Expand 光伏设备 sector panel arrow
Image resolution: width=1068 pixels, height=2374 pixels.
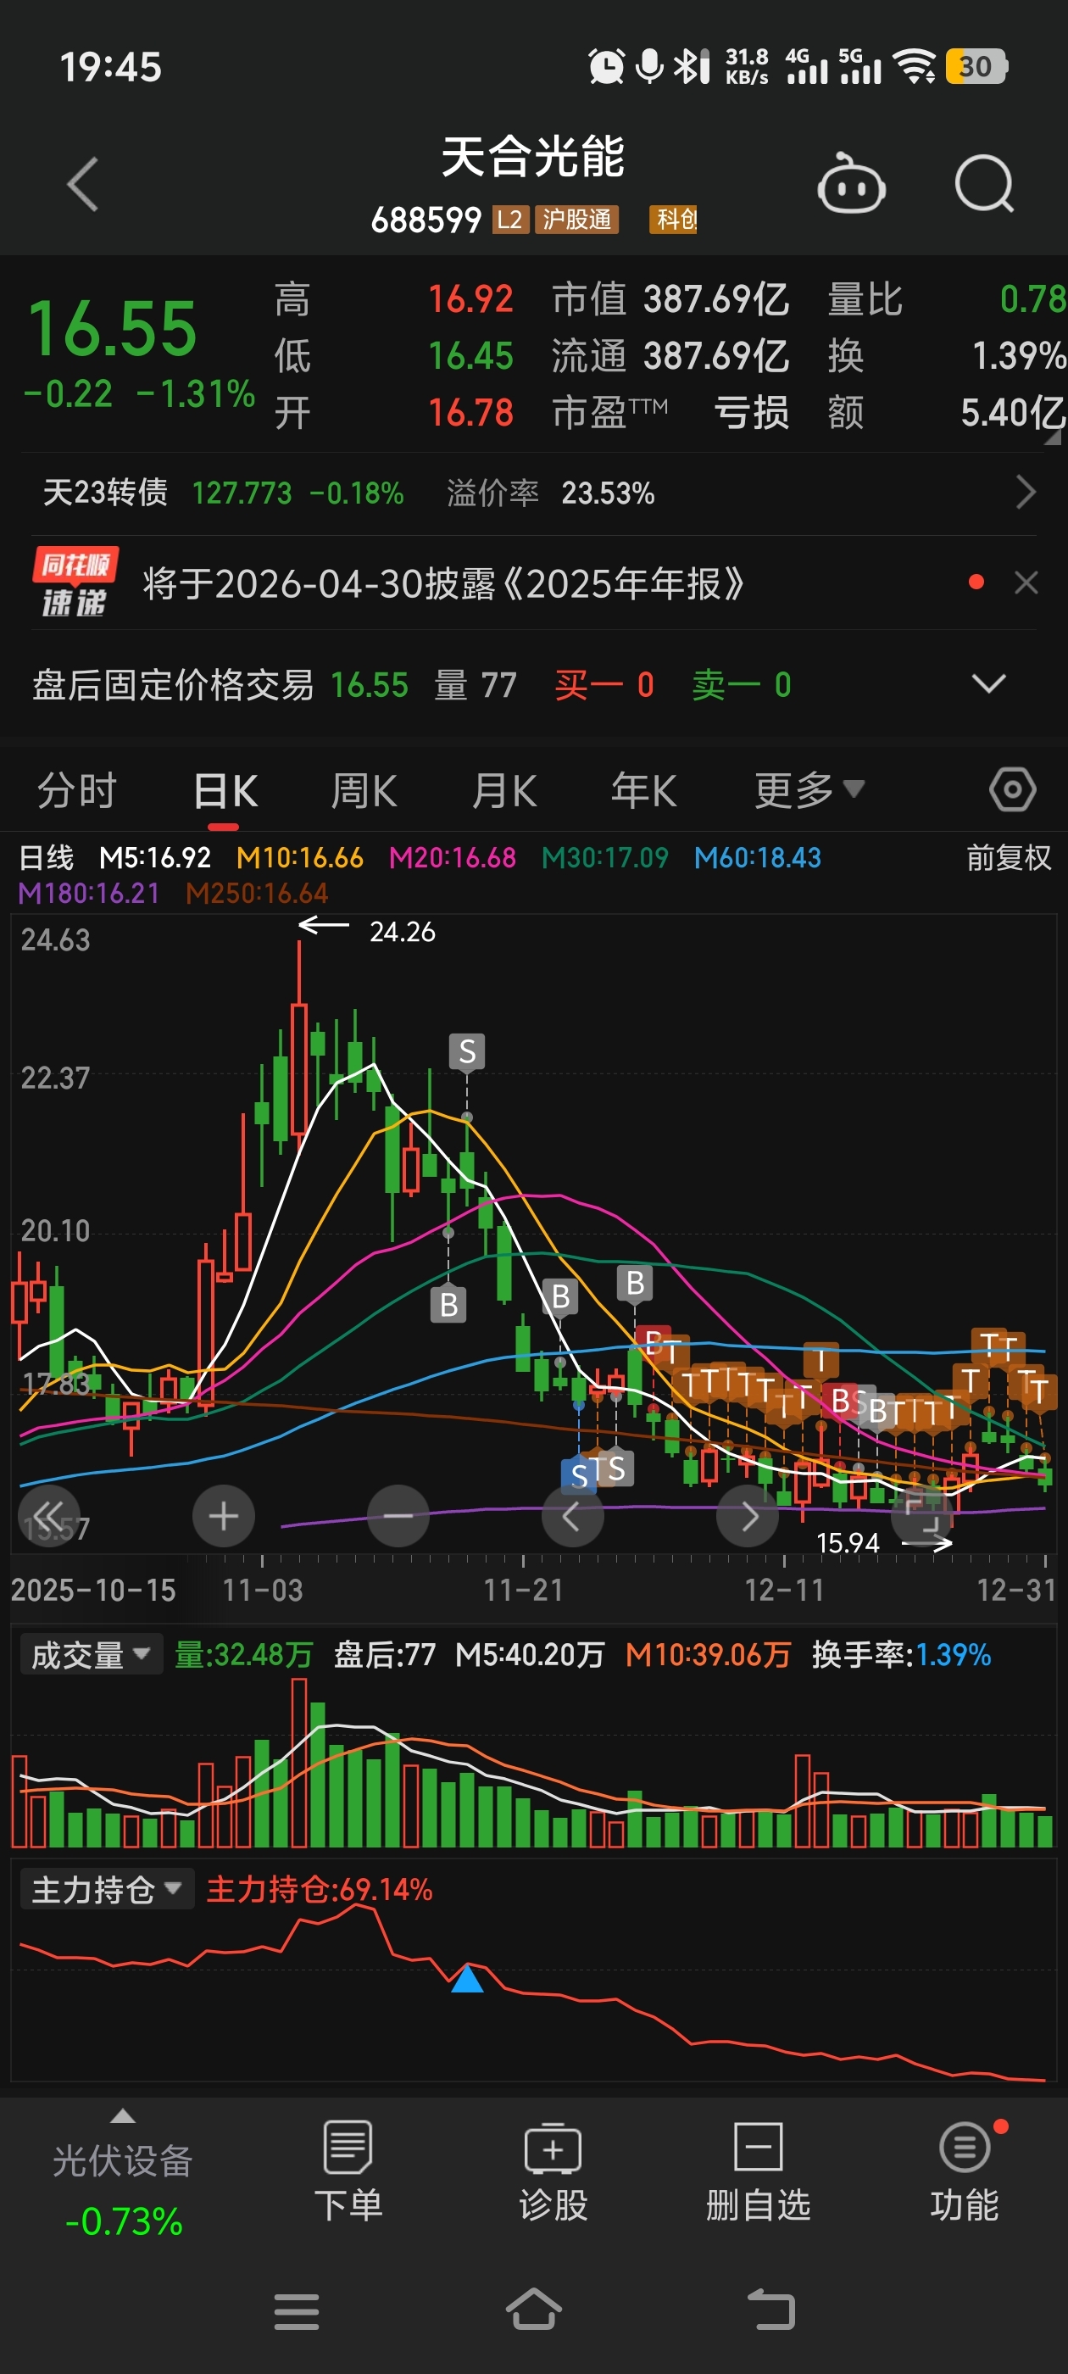click(x=123, y=2117)
